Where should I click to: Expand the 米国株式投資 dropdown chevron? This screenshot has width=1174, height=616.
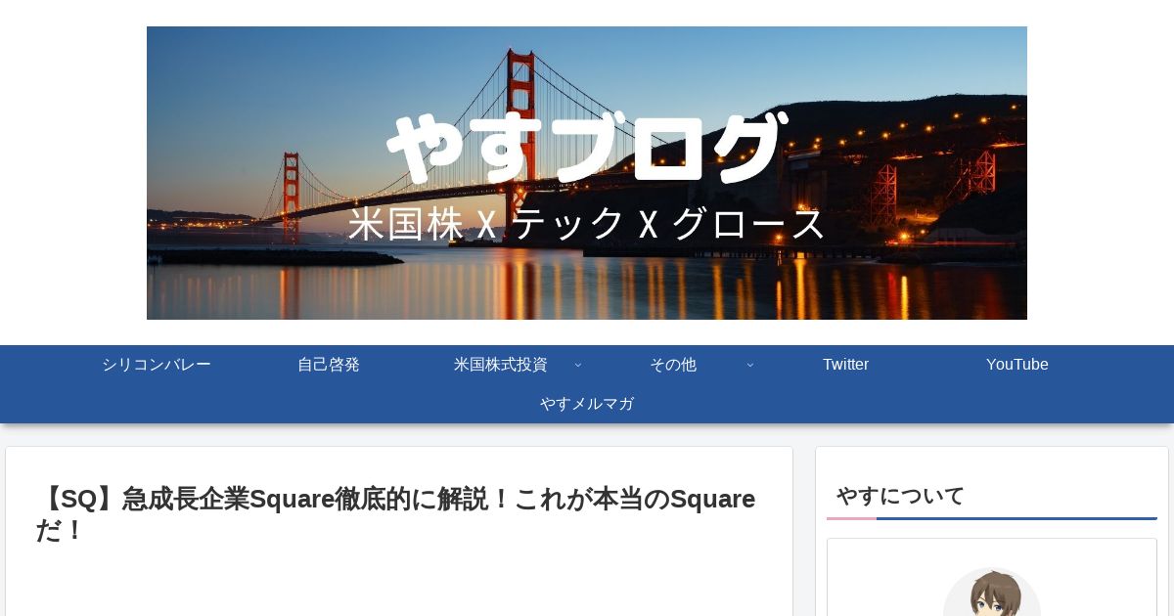click(577, 365)
